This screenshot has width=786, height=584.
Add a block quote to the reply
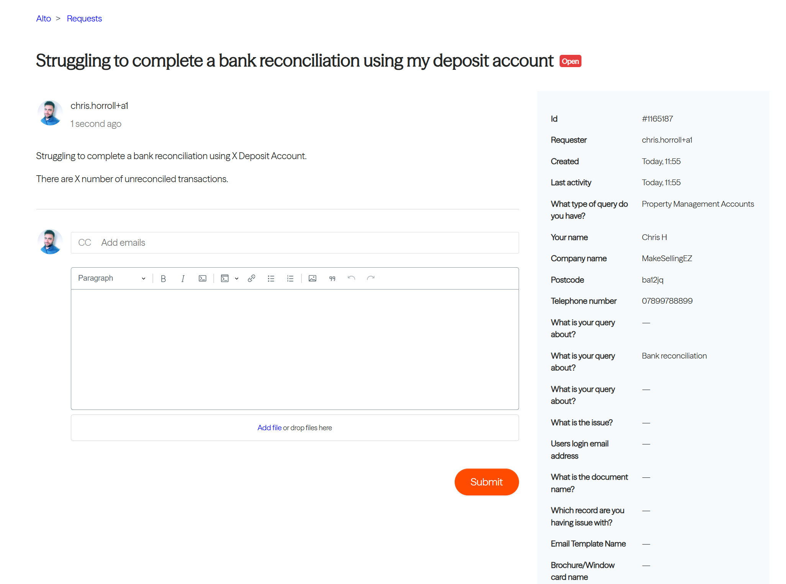332,279
